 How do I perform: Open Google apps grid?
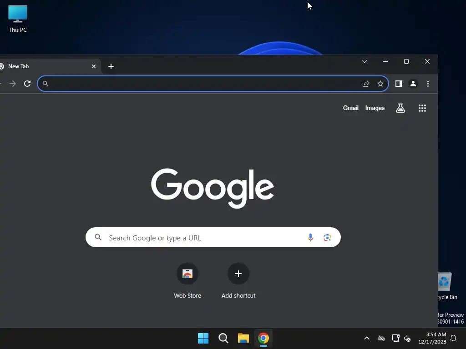[x=422, y=108]
